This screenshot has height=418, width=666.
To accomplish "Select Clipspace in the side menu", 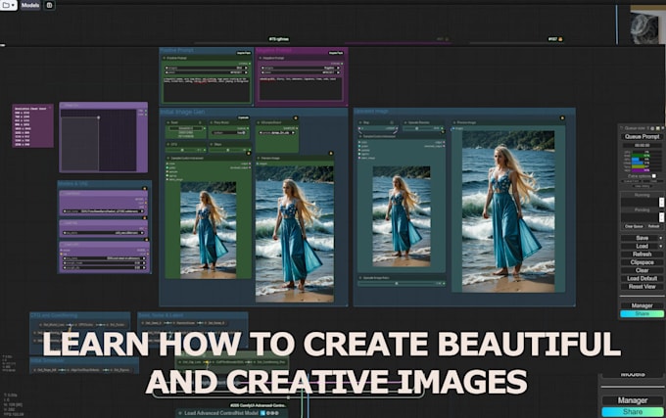I will [x=642, y=262].
